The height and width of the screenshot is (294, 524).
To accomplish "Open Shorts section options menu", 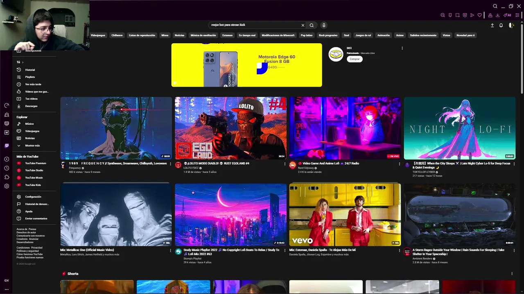I will (x=512, y=274).
